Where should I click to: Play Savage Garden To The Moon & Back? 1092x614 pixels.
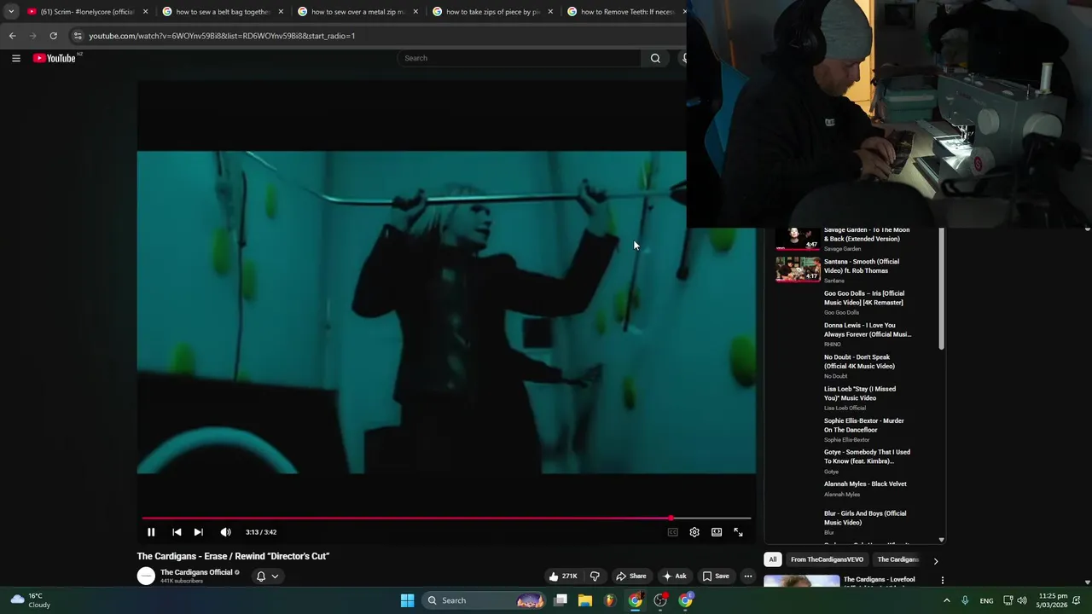coord(866,235)
